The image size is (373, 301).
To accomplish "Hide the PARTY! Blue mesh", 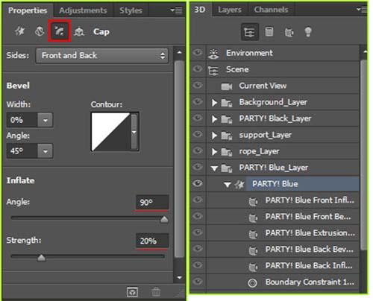I will (x=198, y=183).
